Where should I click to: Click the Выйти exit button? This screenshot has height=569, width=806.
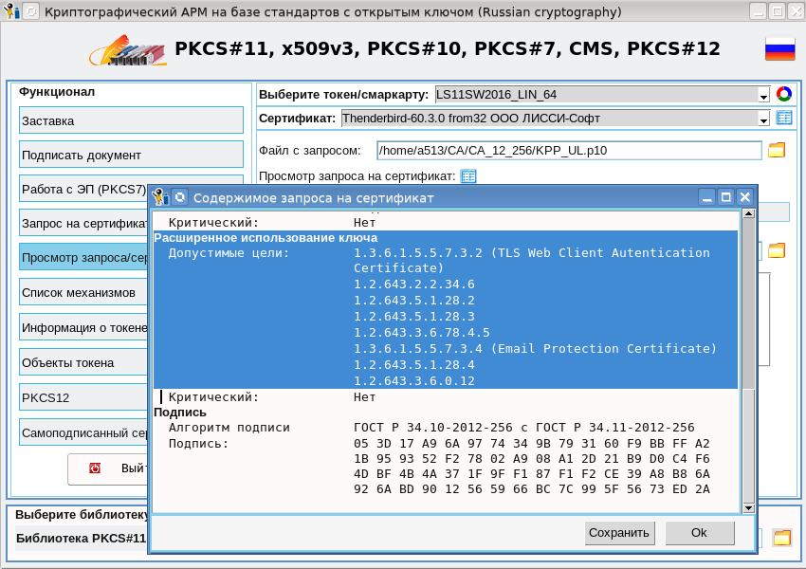[108, 468]
